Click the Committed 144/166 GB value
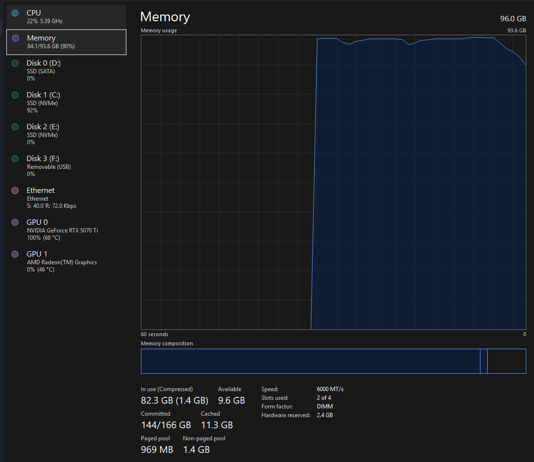The height and width of the screenshot is (462, 534). tap(165, 425)
